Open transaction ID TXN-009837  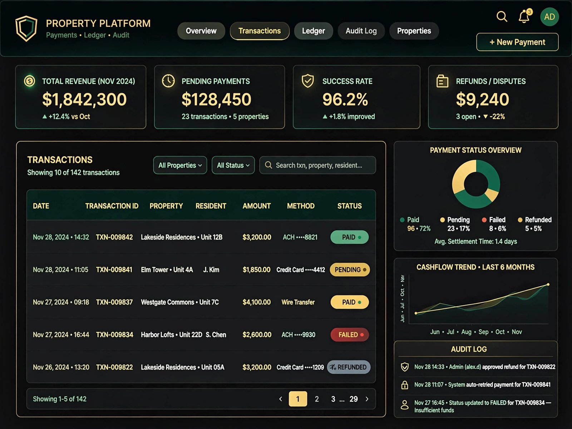click(x=114, y=302)
